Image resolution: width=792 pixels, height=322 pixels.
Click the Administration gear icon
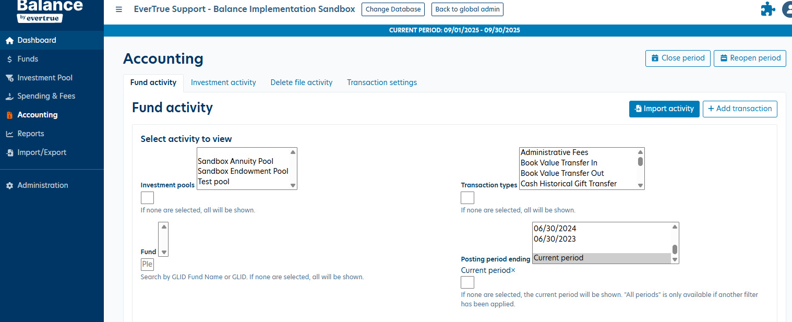tap(9, 186)
